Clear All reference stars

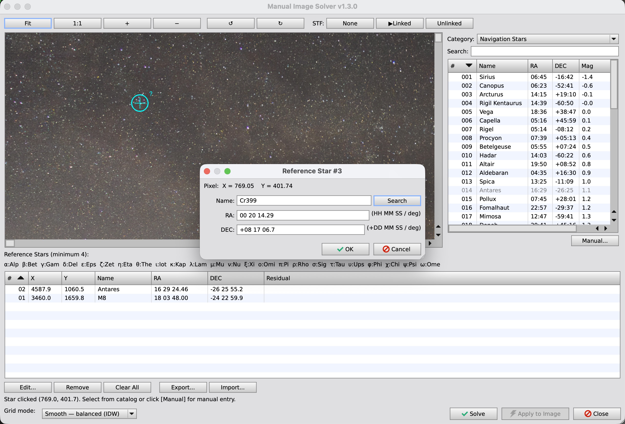pos(127,387)
